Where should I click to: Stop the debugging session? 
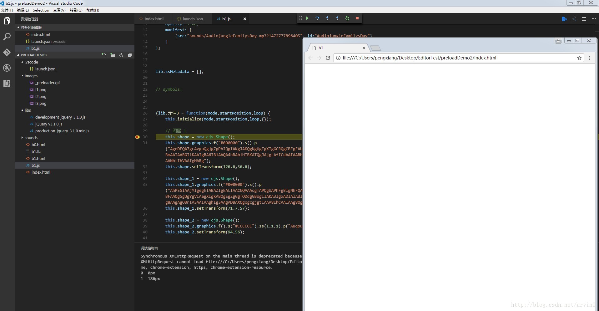point(357,18)
